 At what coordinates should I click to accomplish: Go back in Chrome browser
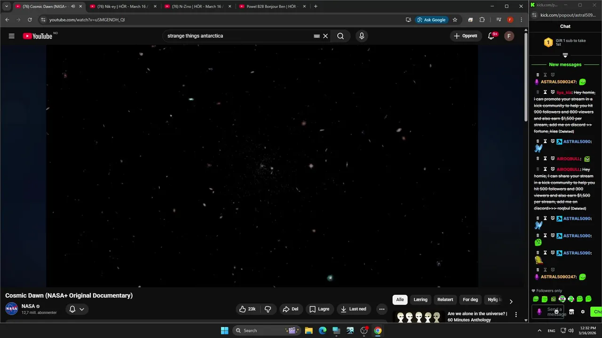click(7, 20)
